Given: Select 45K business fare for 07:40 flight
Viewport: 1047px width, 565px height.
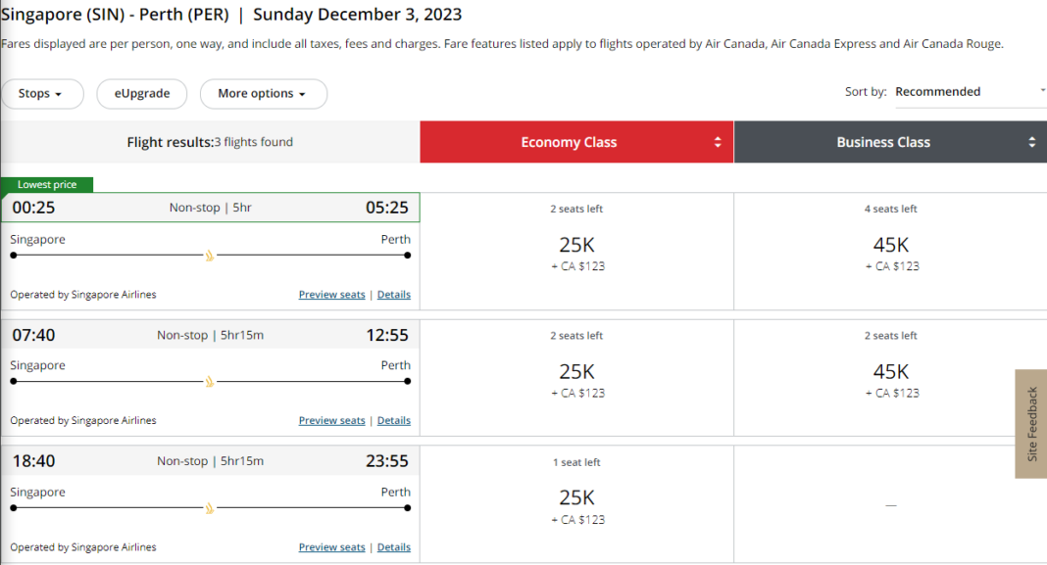Looking at the screenshot, I should coord(891,372).
